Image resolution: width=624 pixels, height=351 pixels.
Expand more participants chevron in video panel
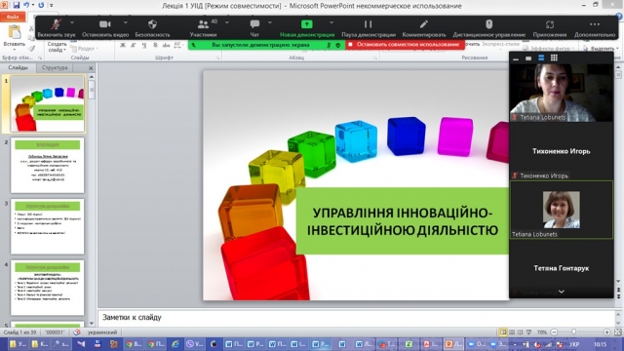tap(562, 292)
